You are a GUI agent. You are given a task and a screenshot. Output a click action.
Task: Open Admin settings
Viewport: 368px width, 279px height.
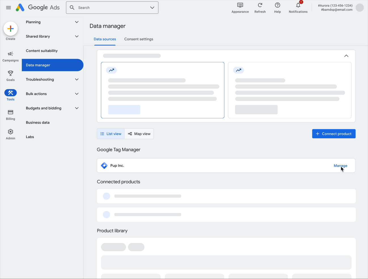(x=10, y=134)
